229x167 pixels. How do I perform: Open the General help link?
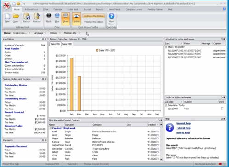point(183,123)
